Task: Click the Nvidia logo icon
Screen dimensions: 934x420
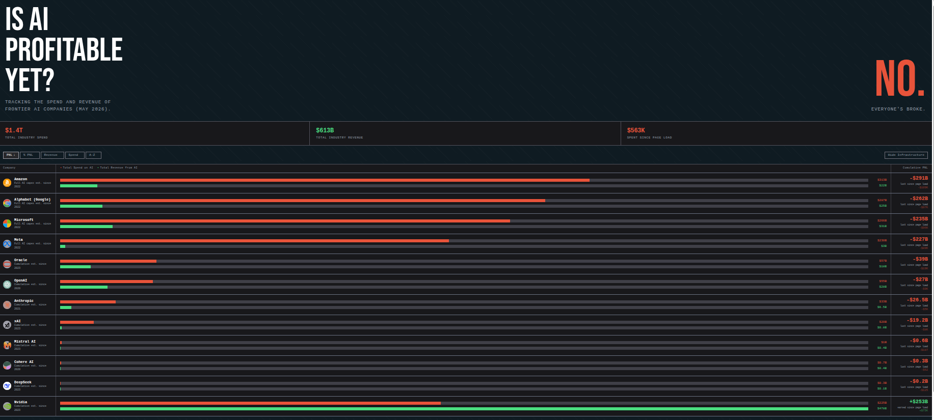Action: click(7, 406)
